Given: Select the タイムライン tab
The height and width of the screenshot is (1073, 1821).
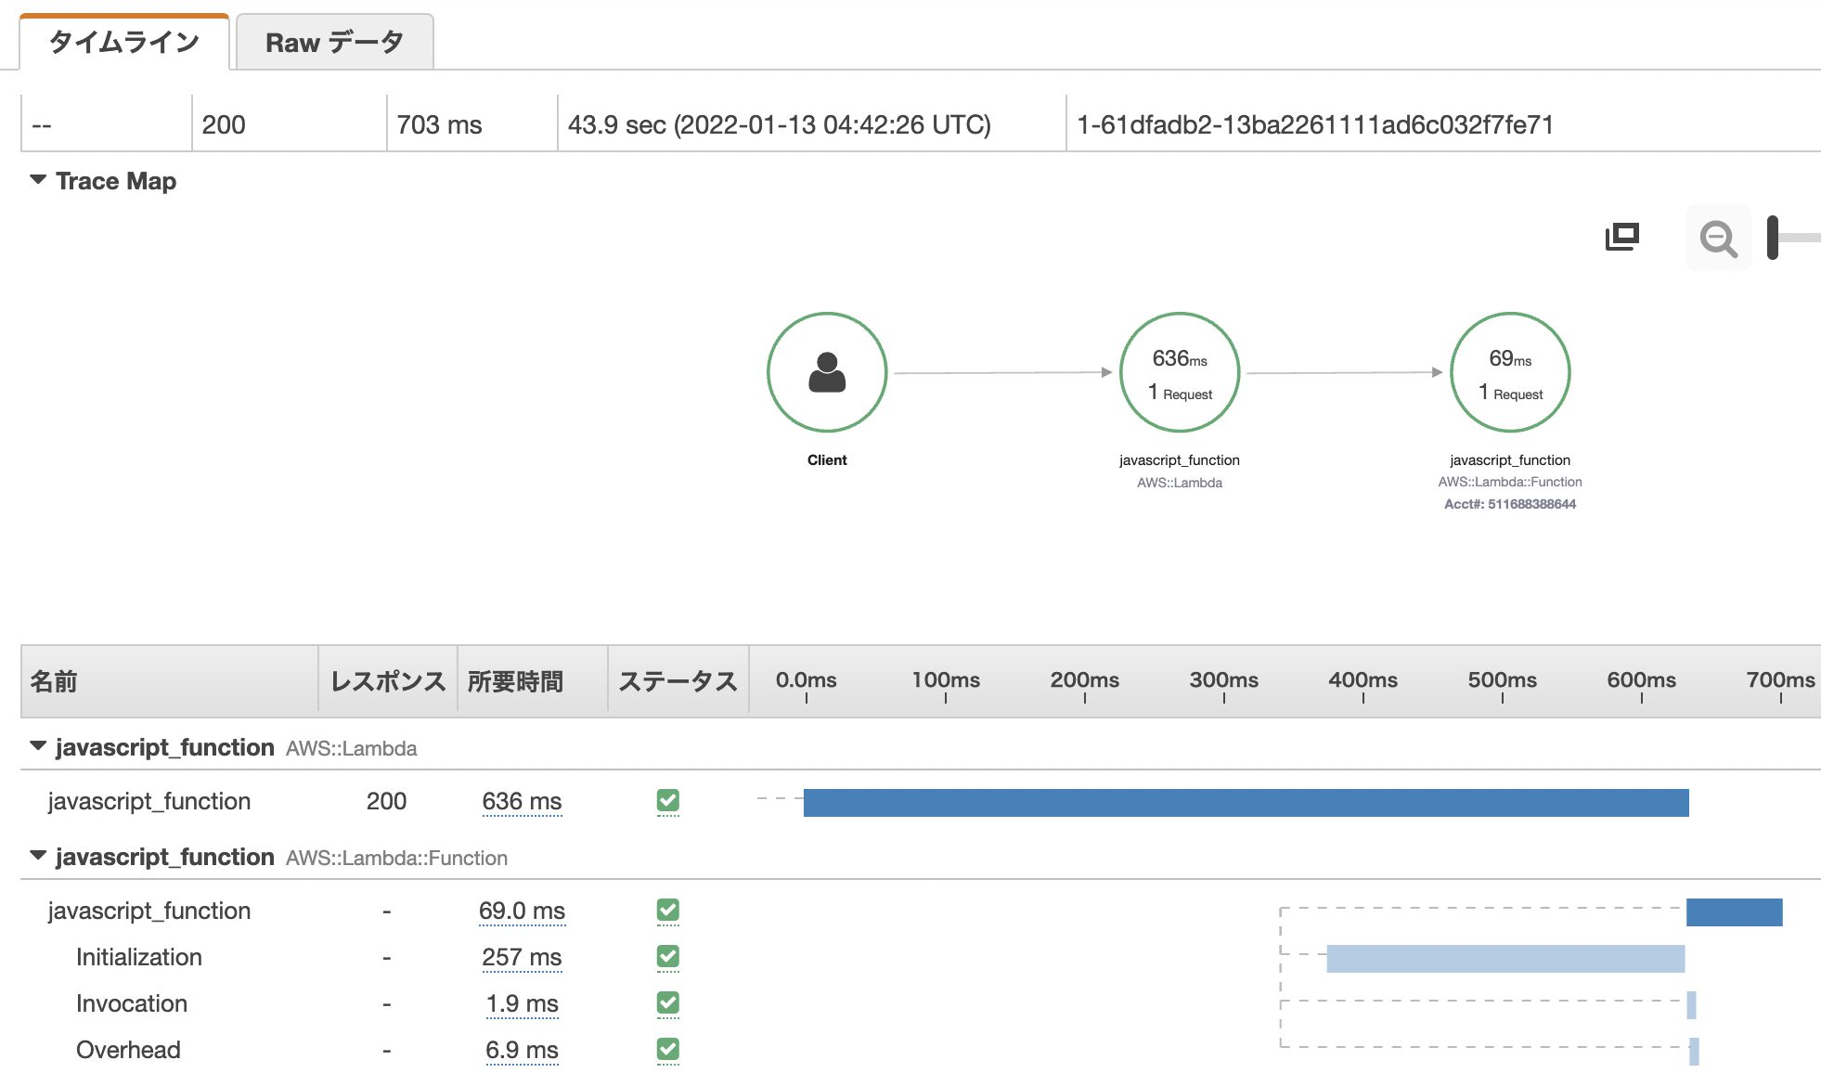Looking at the screenshot, I should coord(123,43).
